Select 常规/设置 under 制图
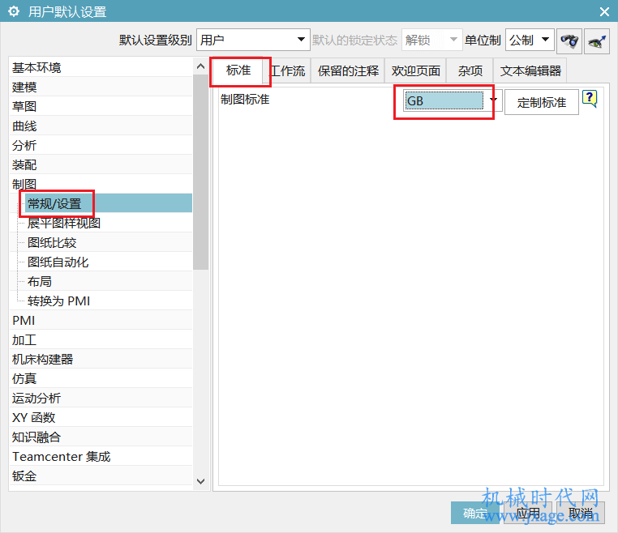 coord(109,203)
